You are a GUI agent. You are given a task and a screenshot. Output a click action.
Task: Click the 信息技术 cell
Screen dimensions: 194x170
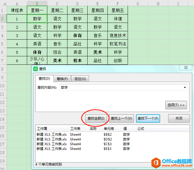tap(118, 35)
